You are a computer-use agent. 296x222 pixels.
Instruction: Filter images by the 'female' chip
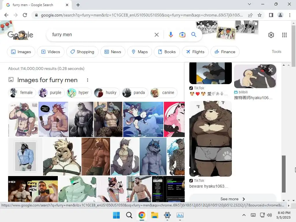pyautogui.click(x=22, y=93)
